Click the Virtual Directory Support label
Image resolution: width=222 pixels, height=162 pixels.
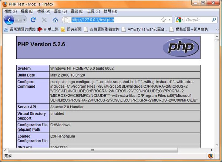(x=31, y=116)
